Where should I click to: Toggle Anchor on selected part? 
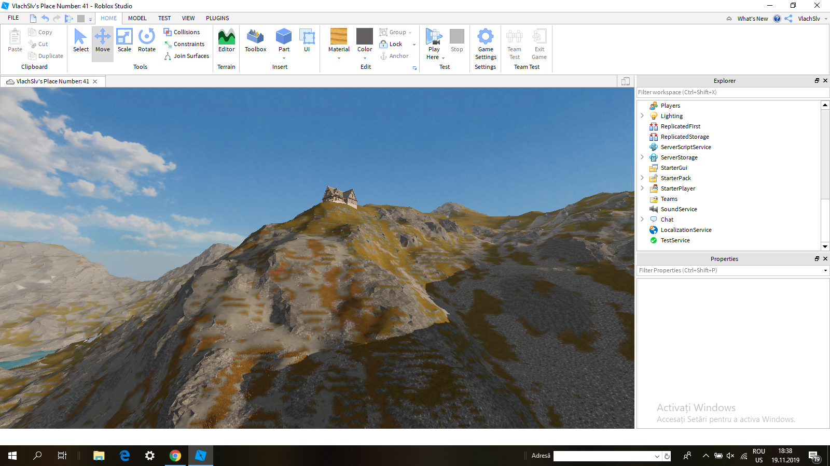tap(394, 56)
